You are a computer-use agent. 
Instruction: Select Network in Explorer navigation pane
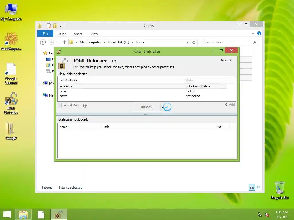(x=48, y=95)
